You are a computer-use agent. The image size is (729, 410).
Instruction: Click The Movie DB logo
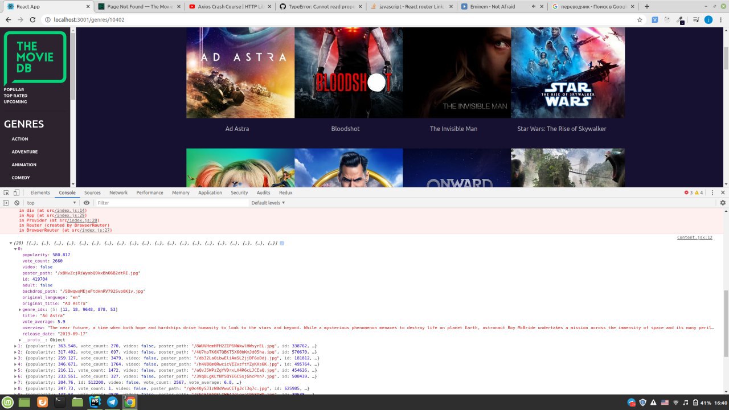pos(35,58)
